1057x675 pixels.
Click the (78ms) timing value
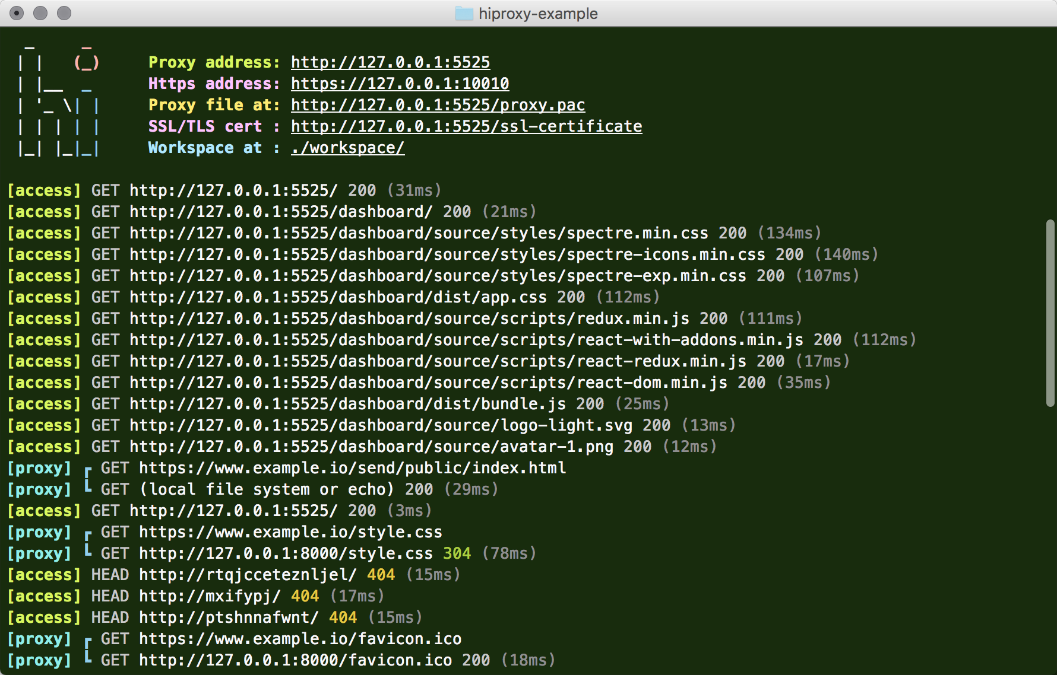click(x=509, y=553)
